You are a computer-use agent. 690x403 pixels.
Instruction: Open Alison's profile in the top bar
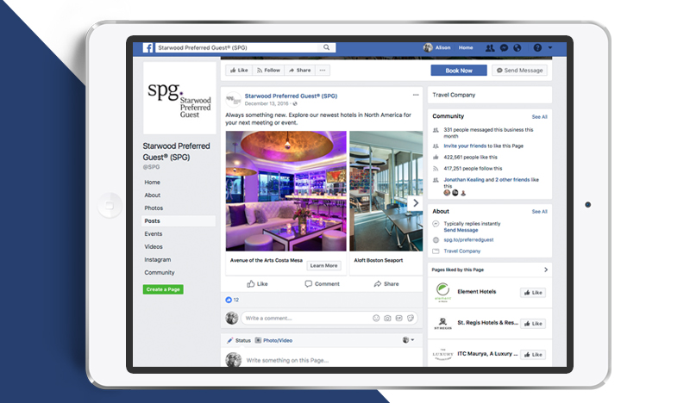pos(437,47)
